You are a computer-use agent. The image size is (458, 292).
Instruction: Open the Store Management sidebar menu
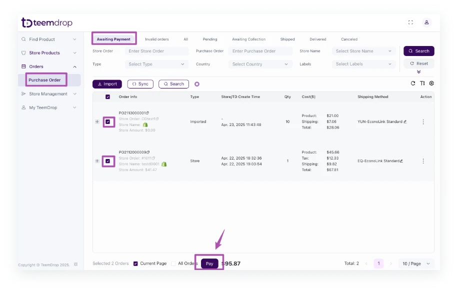48,94
